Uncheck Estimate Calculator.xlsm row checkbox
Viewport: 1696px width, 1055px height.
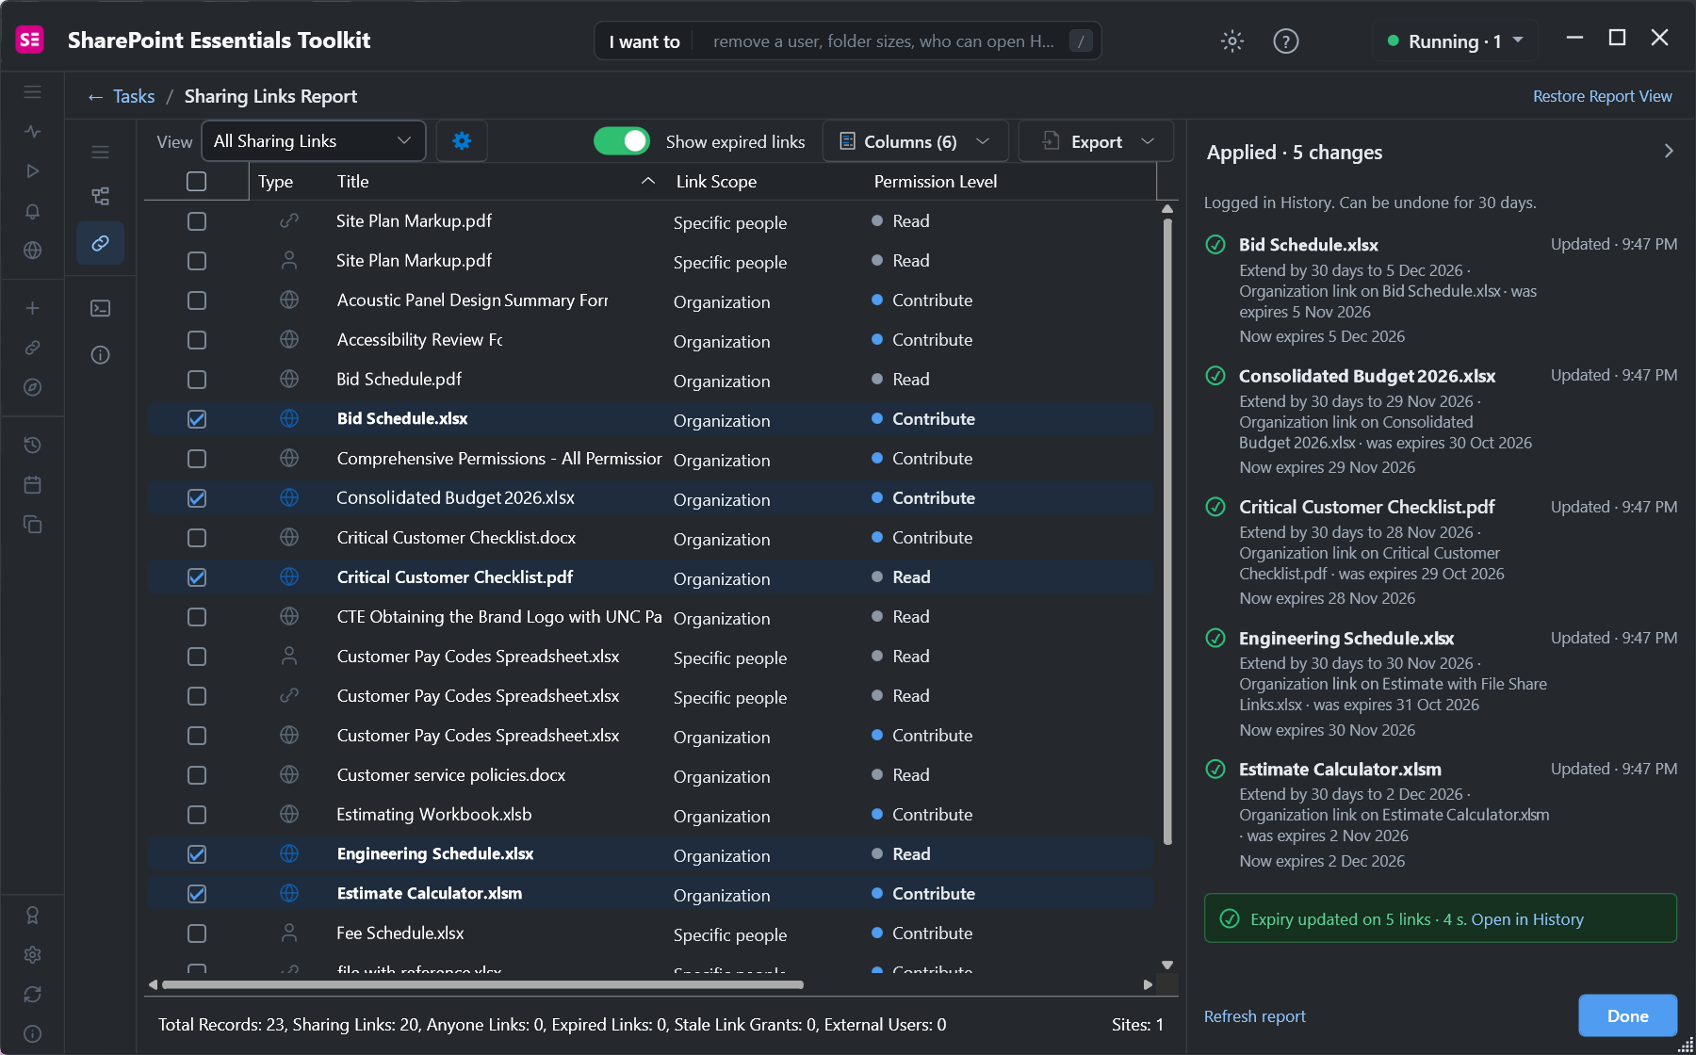click(196, 893)
